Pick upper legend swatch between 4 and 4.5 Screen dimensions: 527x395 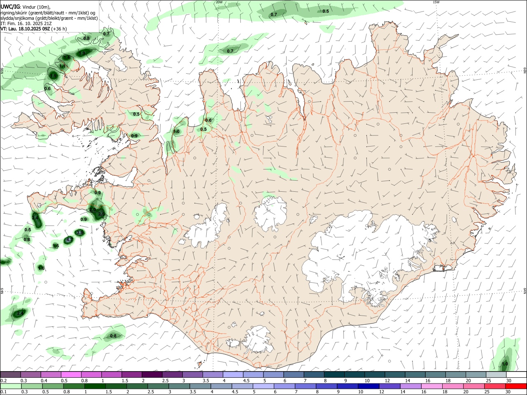tap(232, 375)
